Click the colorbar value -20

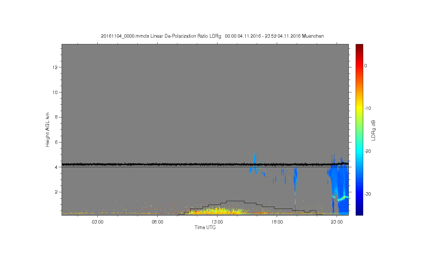pos(367,151)
